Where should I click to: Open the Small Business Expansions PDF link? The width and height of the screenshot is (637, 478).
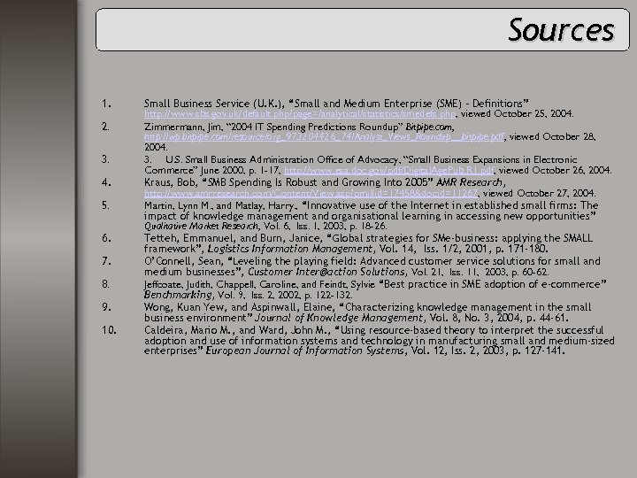click(388, 170)
